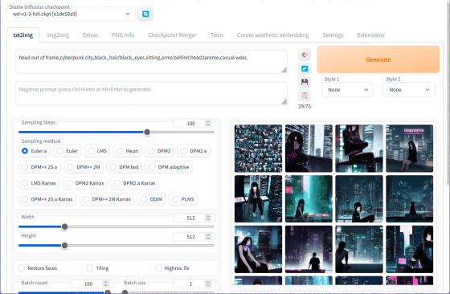The image size is (450, 294).
Task: Click the clipboard apply-style icon
Action: coord(305,96)
